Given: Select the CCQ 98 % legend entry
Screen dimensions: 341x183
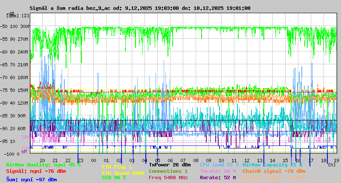Looking at the screenshot, I should pos(114,178).
